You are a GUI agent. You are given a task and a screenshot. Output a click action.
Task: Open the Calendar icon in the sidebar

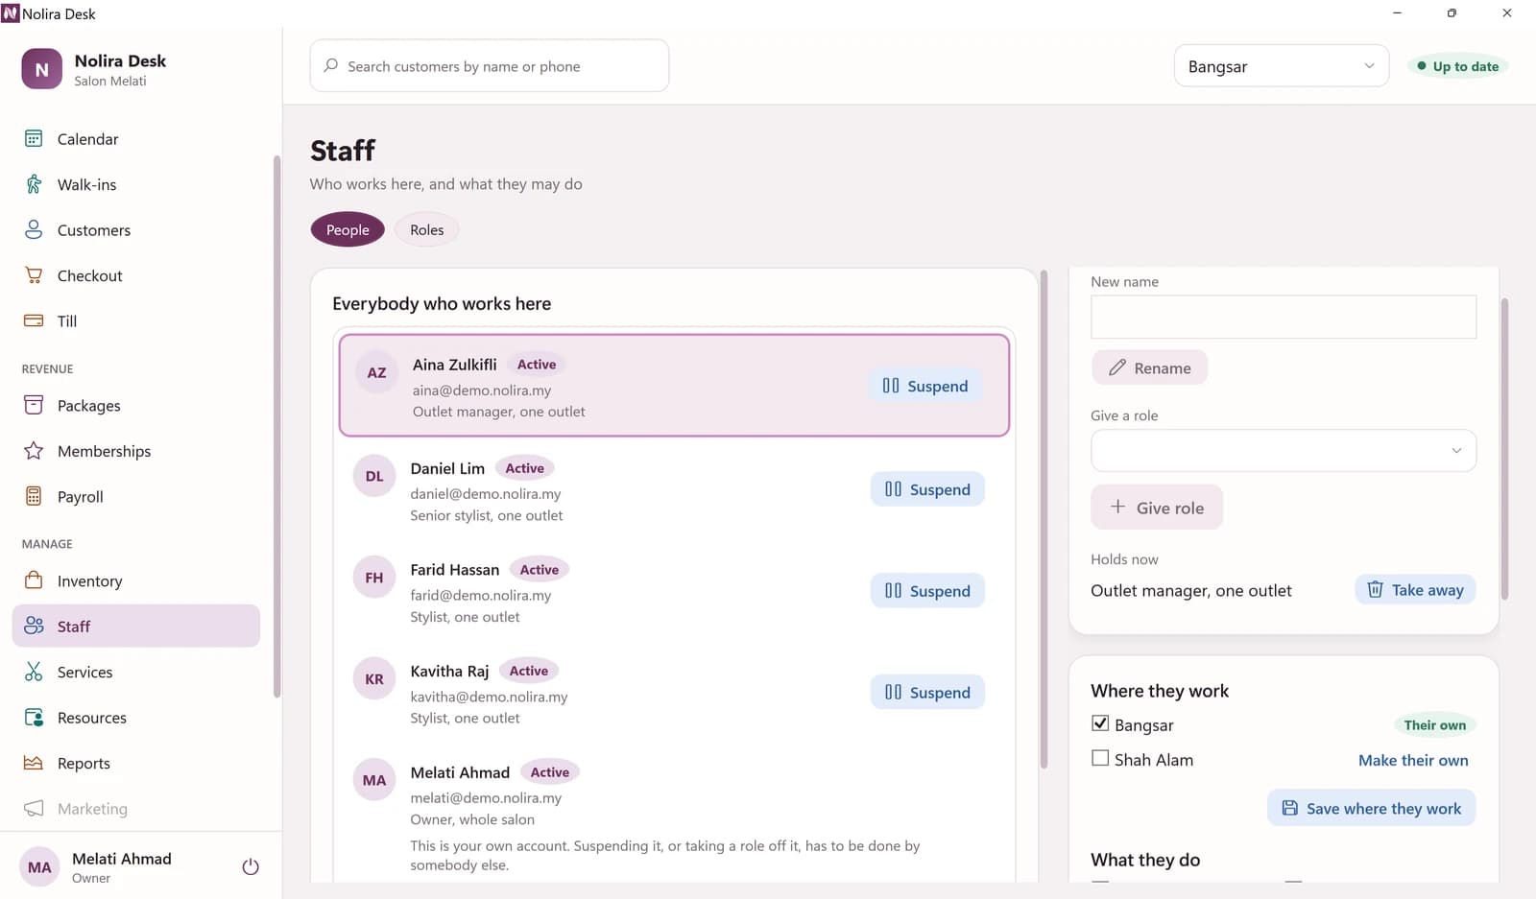click(34, 139)
